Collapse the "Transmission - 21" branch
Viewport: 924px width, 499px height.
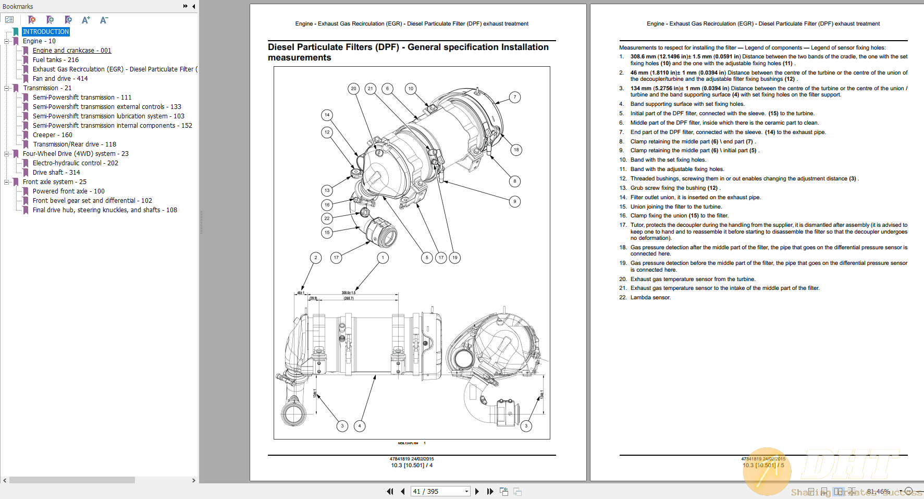tap(7, 88)
